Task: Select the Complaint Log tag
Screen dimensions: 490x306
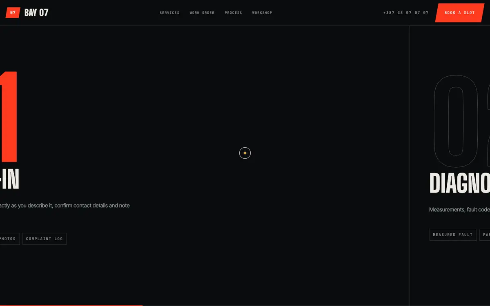Action: (45, 239)
